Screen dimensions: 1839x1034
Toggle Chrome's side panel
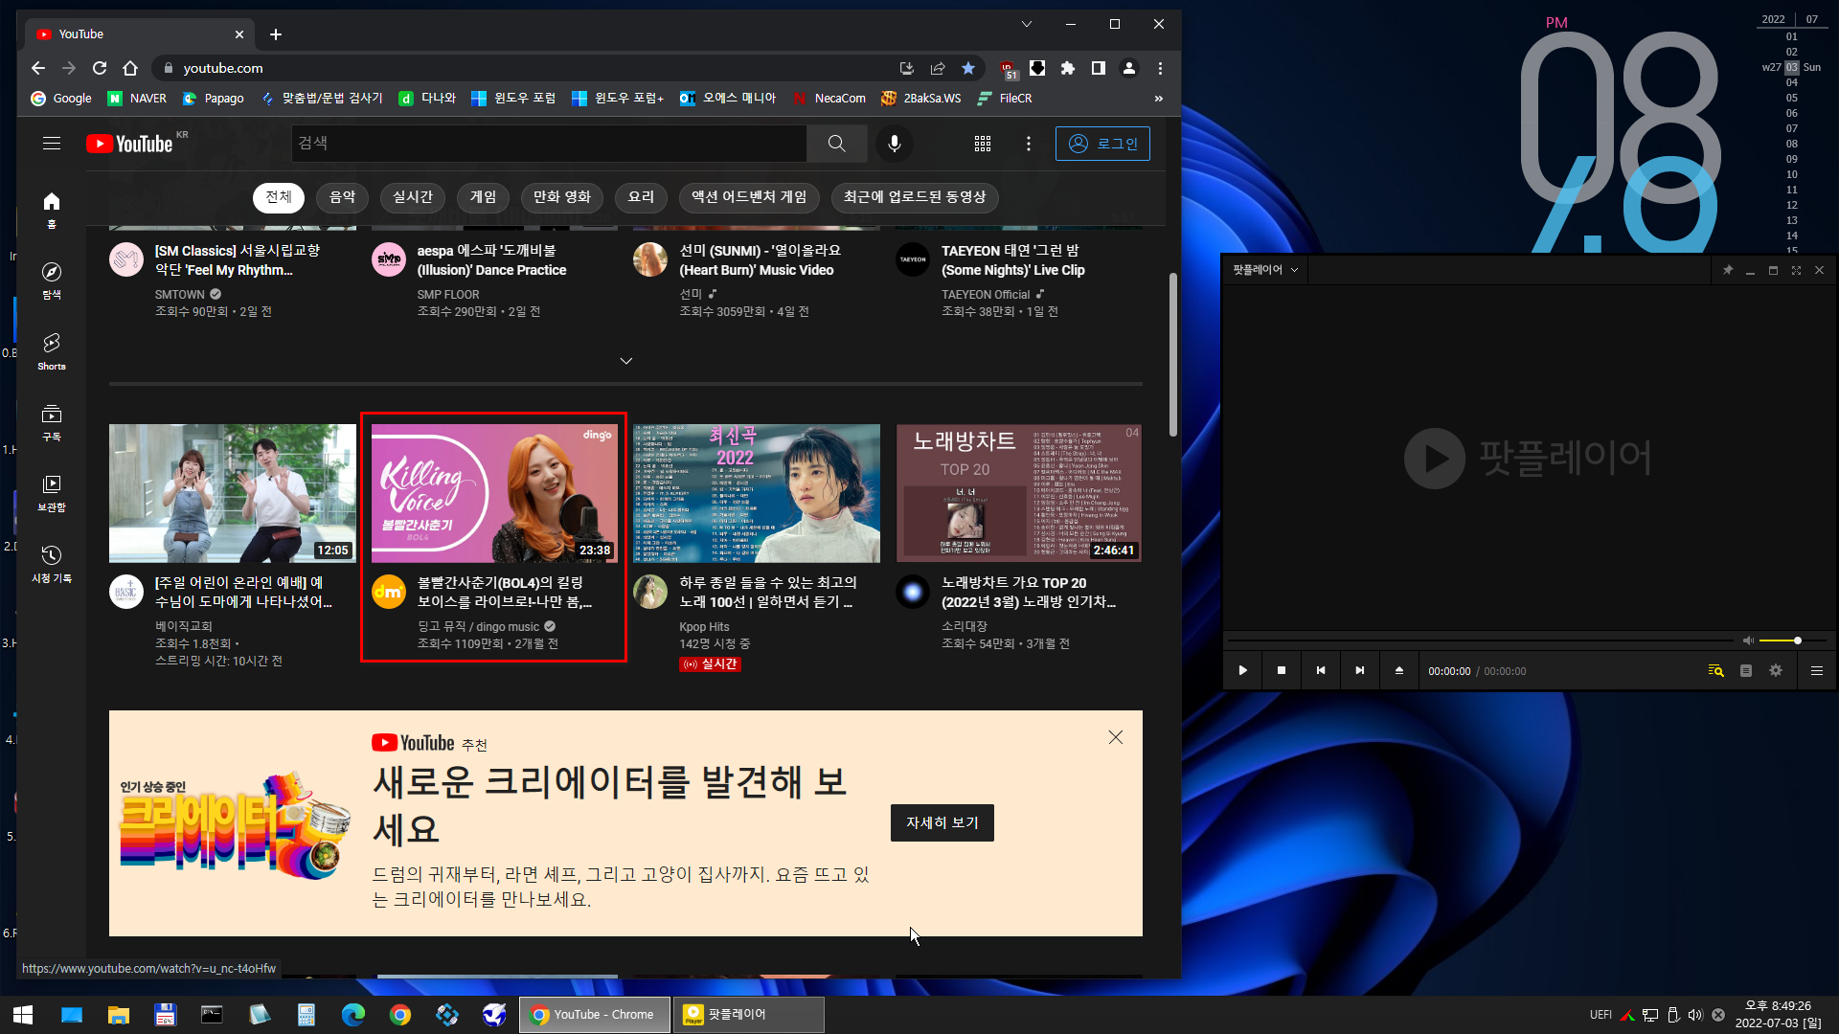pos(1099,68)
